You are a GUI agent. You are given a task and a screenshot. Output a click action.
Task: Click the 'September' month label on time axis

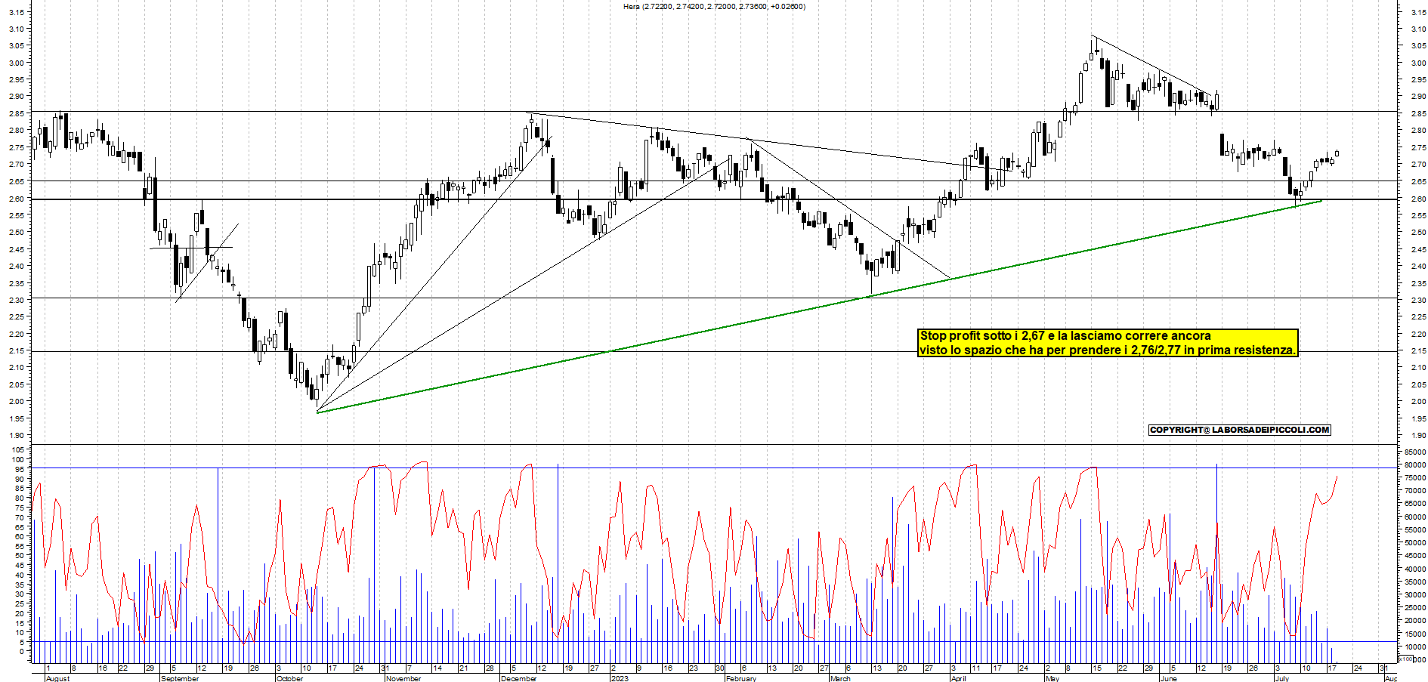180,678
